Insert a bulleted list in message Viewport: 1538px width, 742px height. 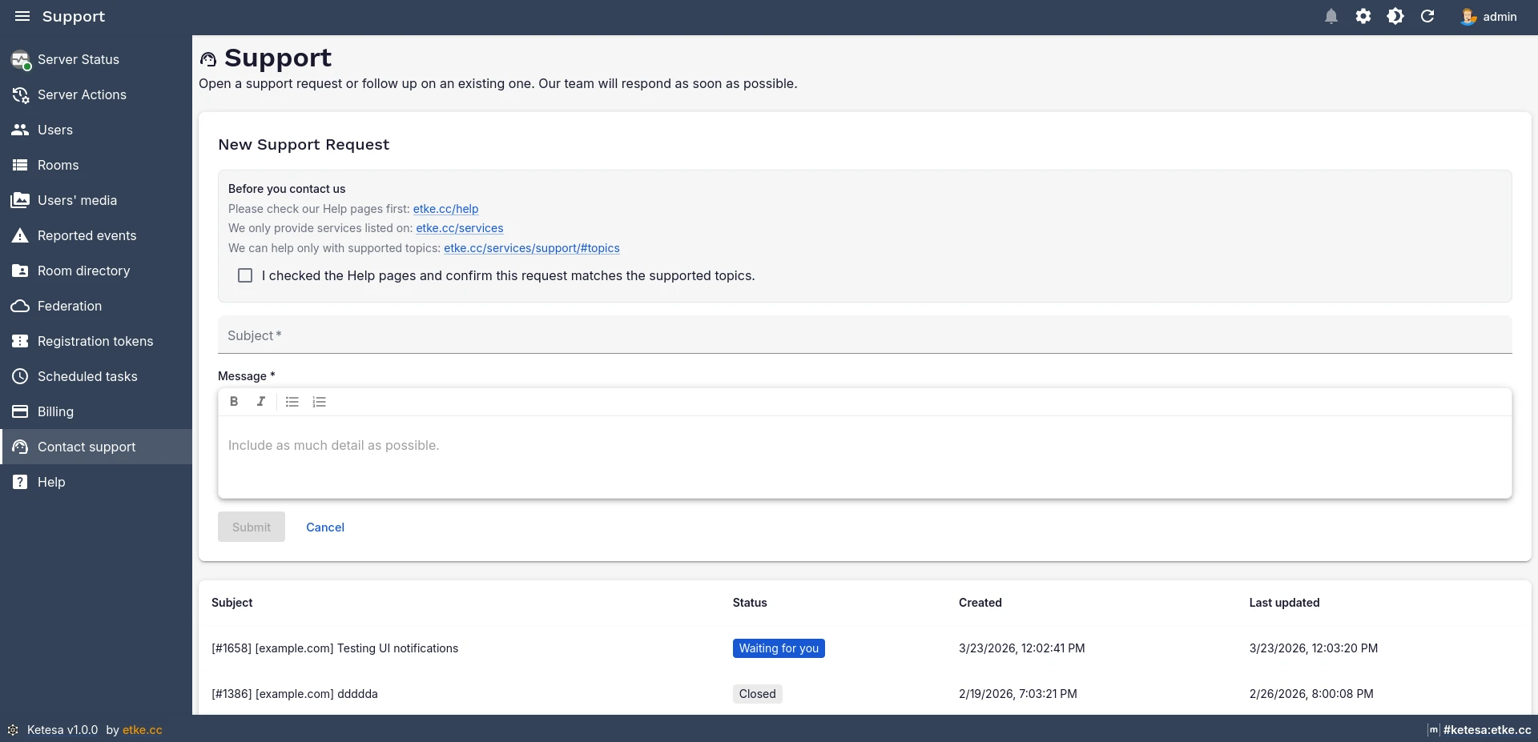pos(292,402)
